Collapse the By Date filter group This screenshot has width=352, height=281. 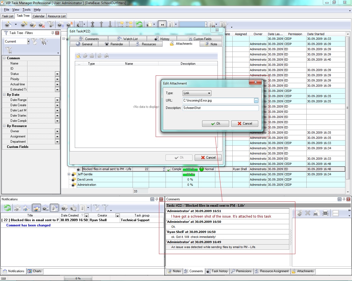pyautogui.click(x=4, y=95)
